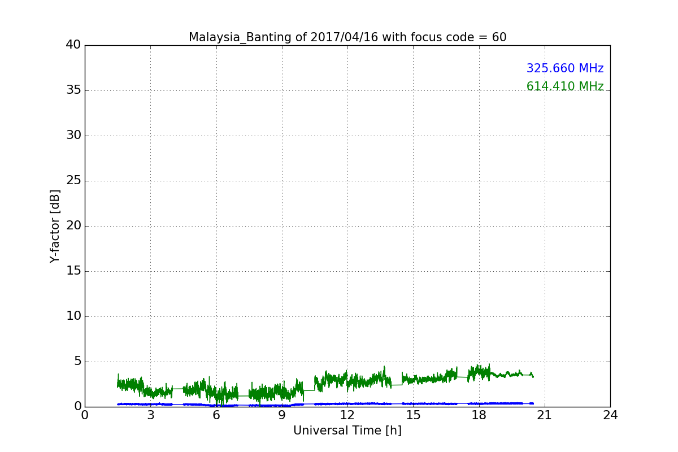Click the y-axis tick label '15'

click(73, 271)
